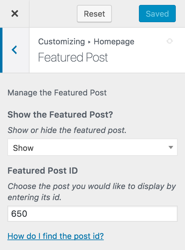Open the 'How do I find the post id?' link
This screenshot has width=185, height=250.
tap(56, 236)
